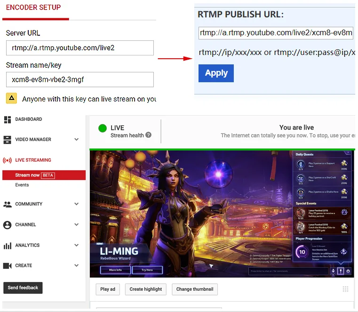Click the Try Hero button in preview
The image size is (358, 312).
(147, 270)
